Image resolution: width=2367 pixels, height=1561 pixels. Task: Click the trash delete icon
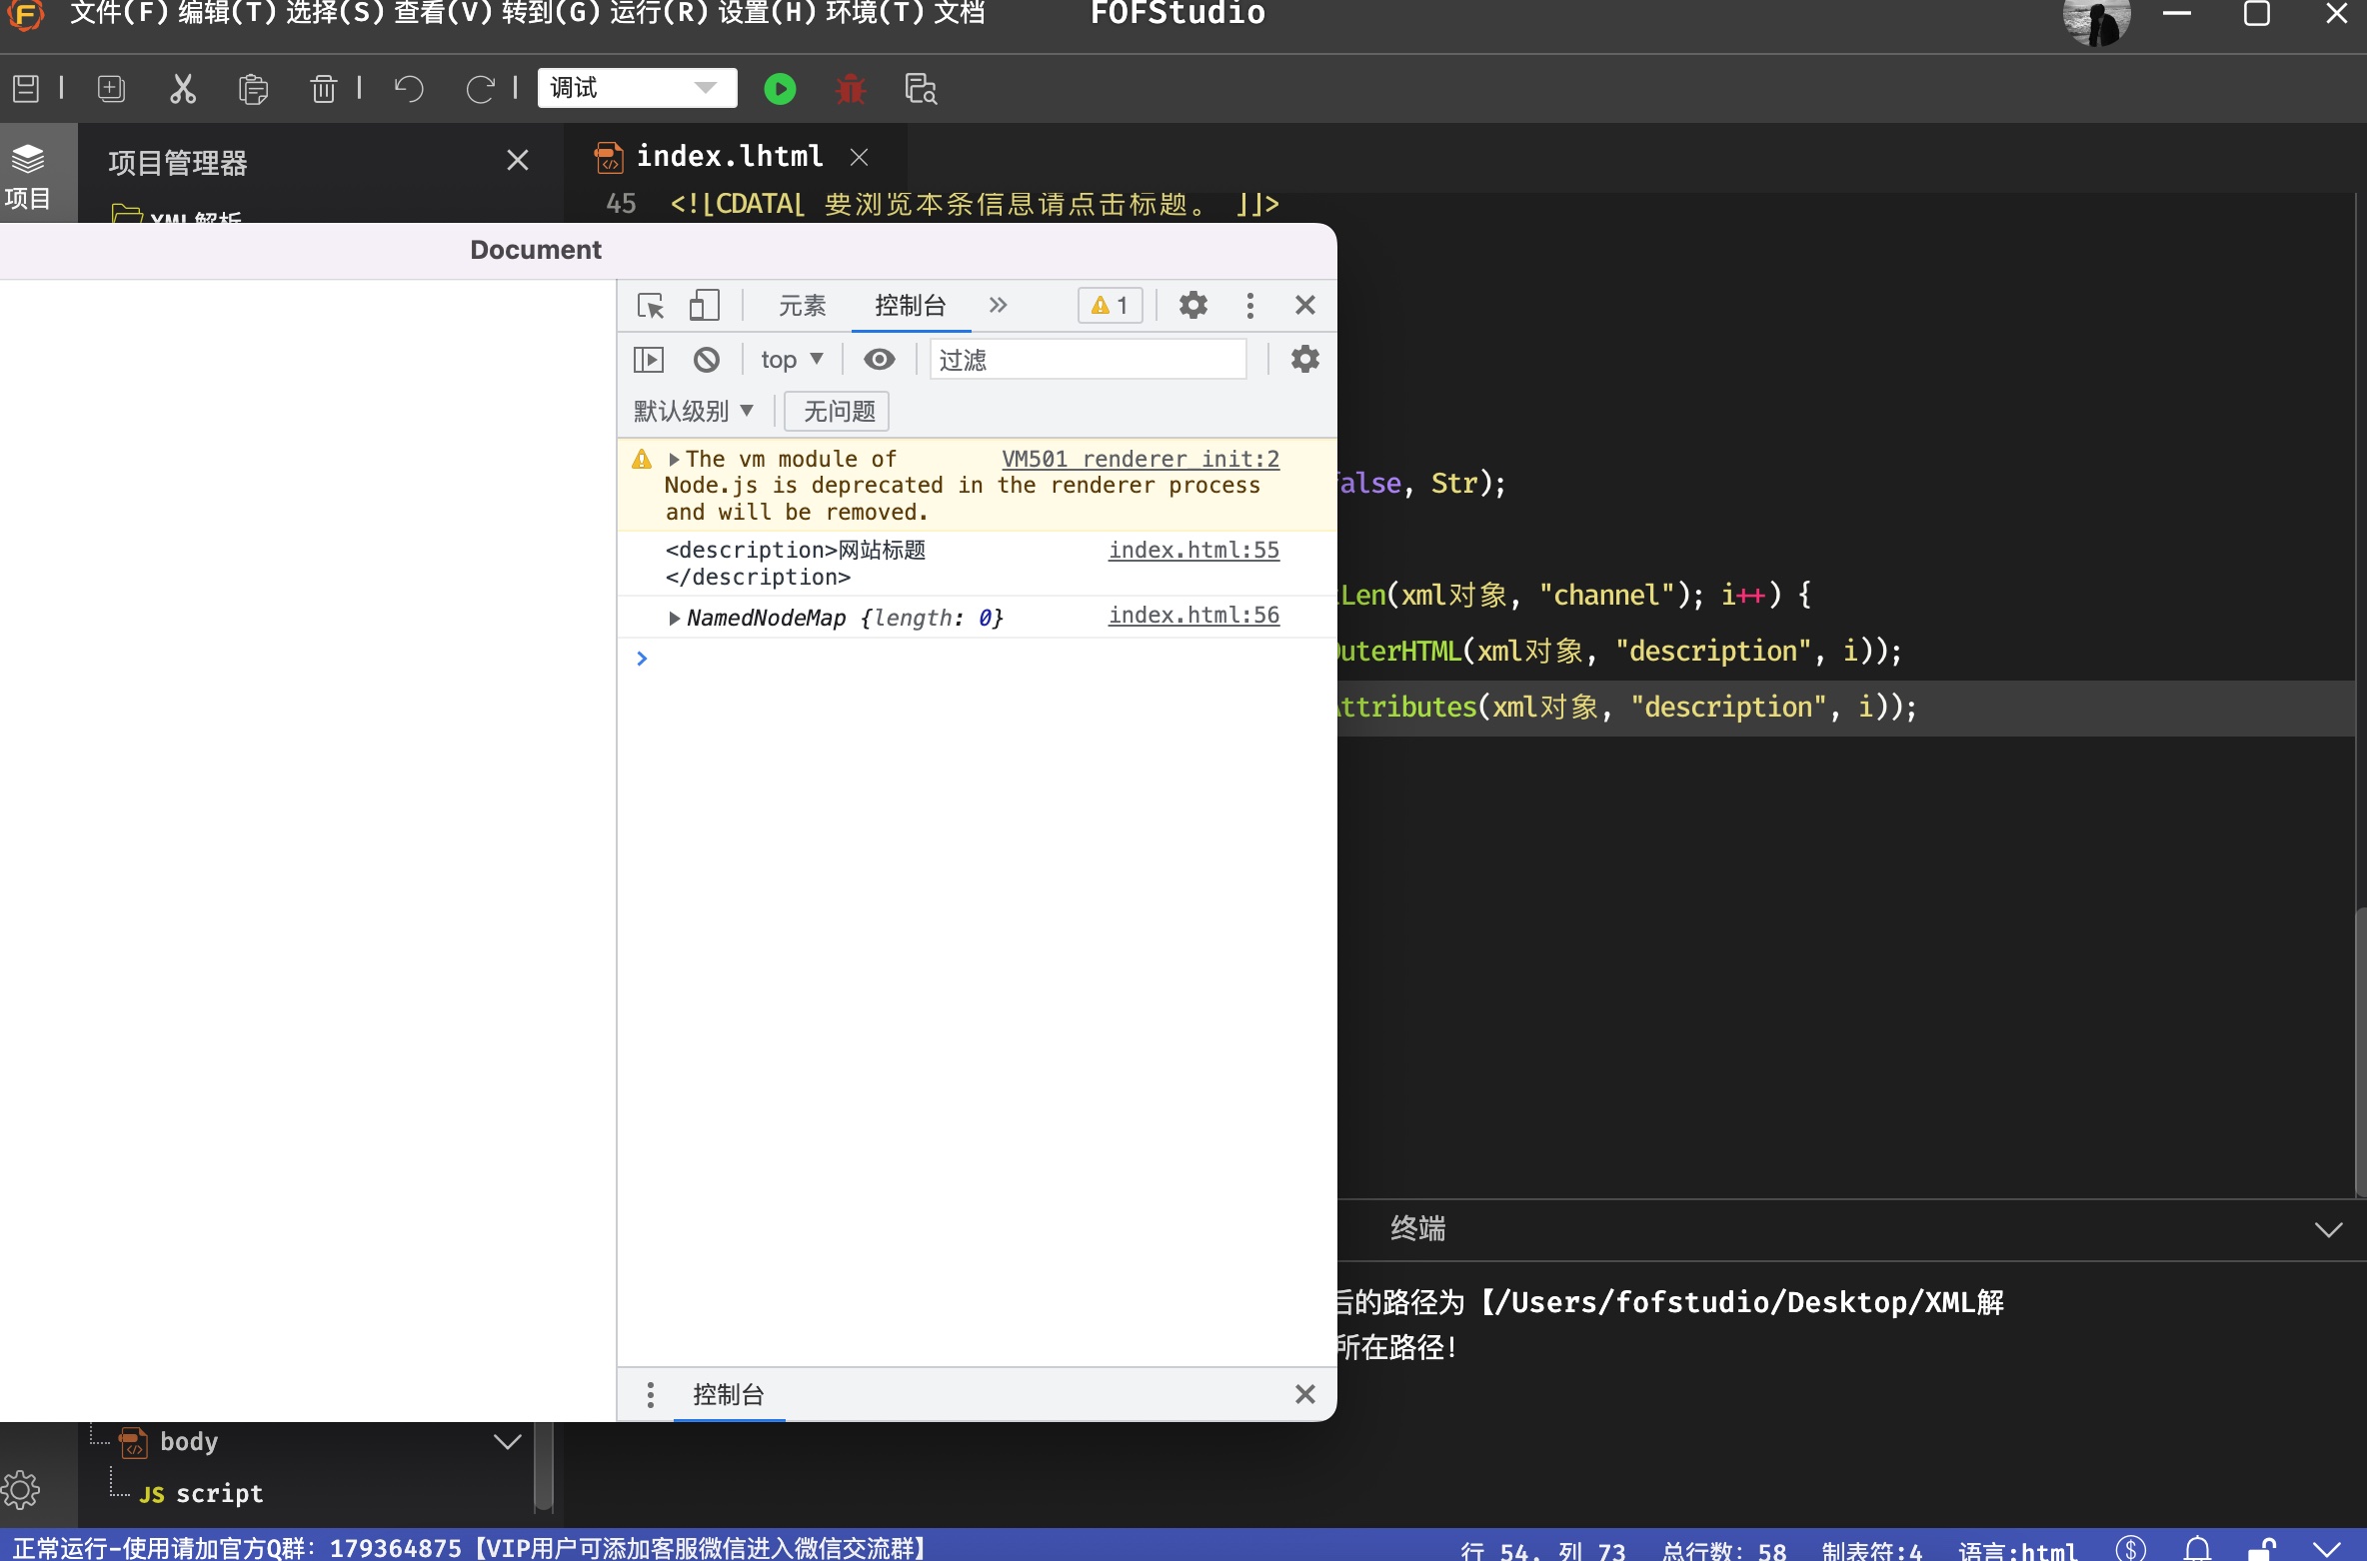click(323, 89)
